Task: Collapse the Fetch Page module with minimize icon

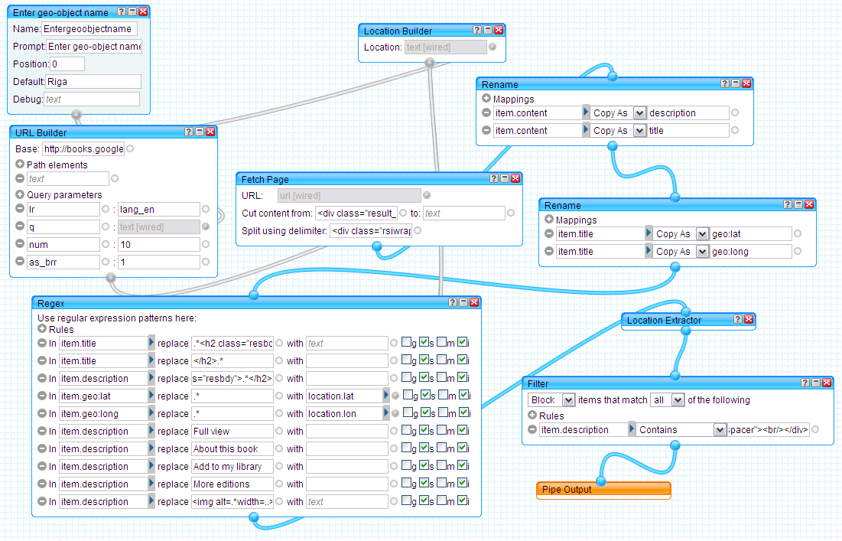Action: (x=505, y=178)
